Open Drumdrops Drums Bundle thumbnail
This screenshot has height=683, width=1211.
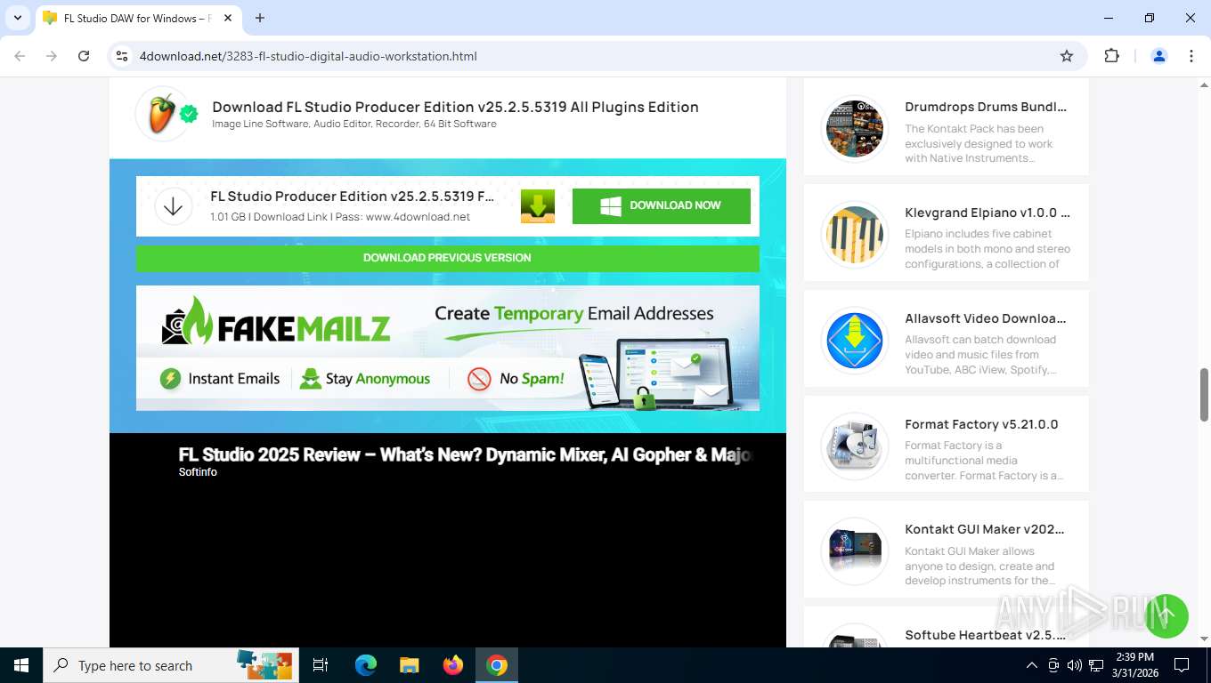[x=855, y=129]
